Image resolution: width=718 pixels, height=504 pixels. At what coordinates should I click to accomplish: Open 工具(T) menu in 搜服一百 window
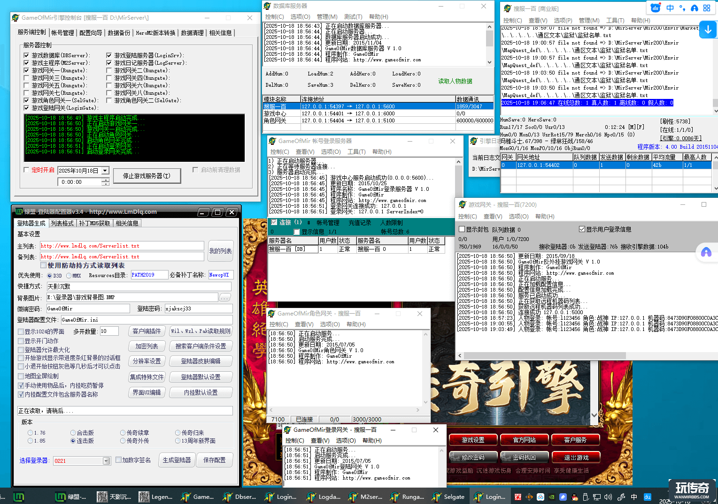(615, 21)
